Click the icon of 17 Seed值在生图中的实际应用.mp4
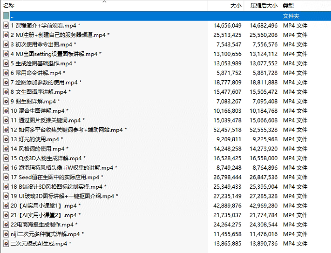 click(x=6, y=177)
